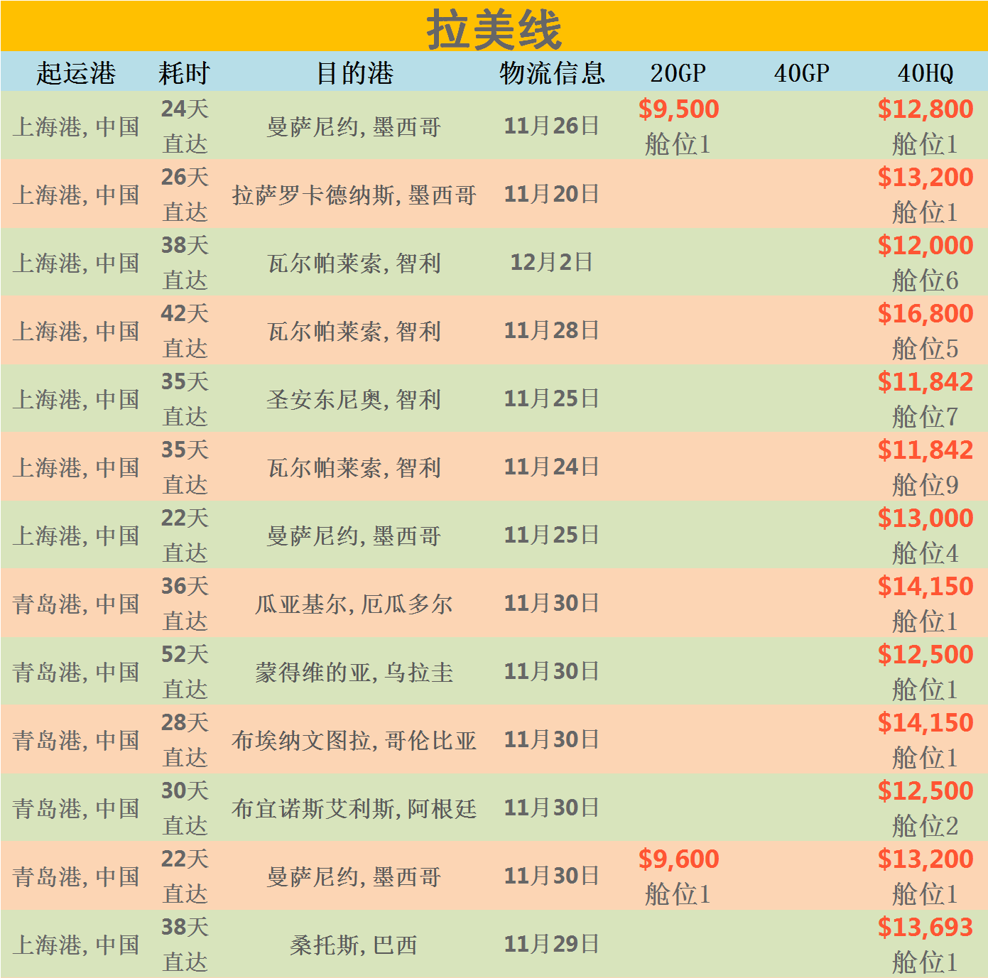This screenshot has height=978, width=988.
Task: Click the 舱位6 availability text
Action: [x=925, y=281]
